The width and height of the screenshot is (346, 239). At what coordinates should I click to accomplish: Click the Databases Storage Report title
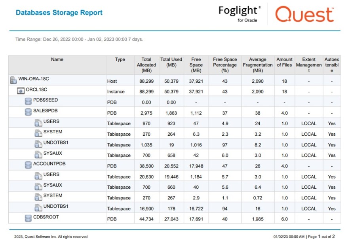click(59, 13)
